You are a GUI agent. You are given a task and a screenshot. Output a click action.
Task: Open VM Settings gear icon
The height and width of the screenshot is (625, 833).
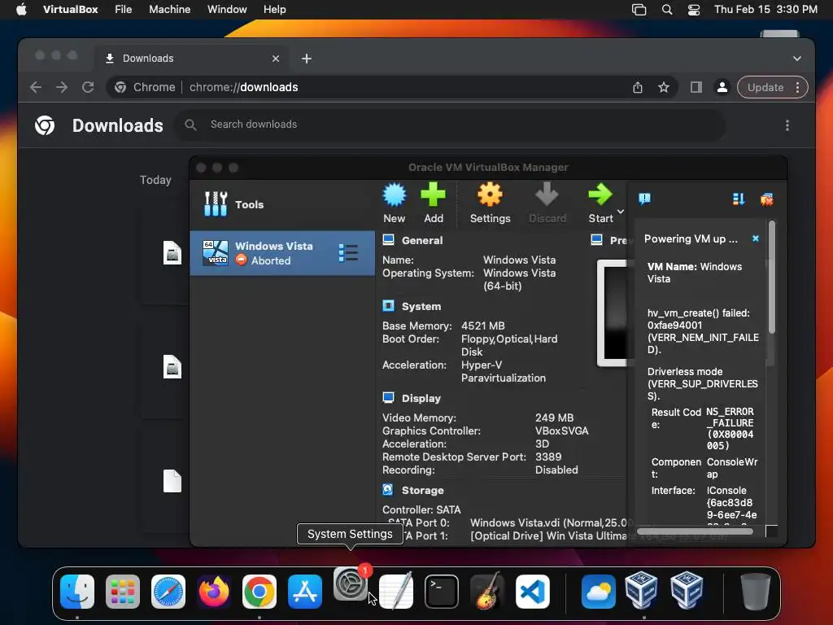click(490, 203)
